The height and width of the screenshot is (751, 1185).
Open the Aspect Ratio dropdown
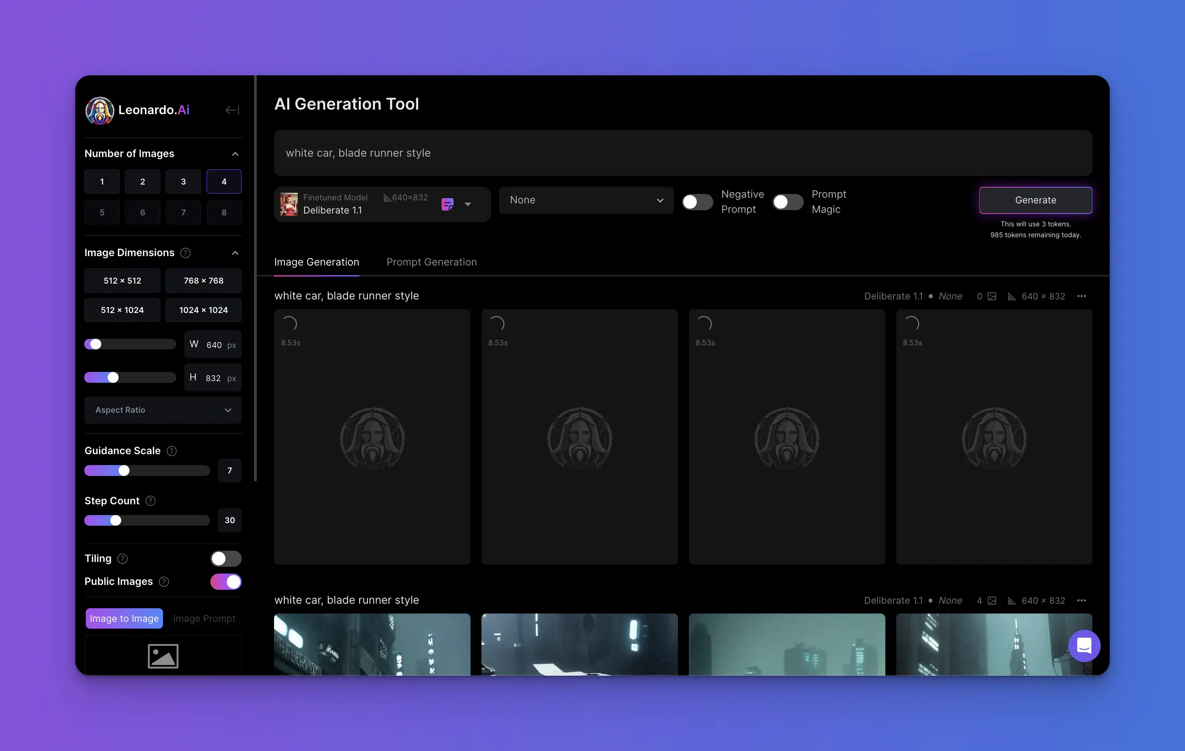[163, 410]
